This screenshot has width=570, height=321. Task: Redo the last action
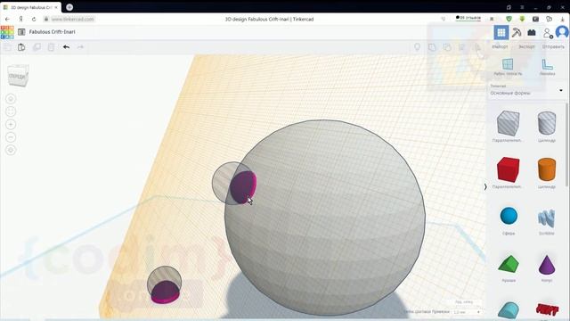(x=80, y=47)
